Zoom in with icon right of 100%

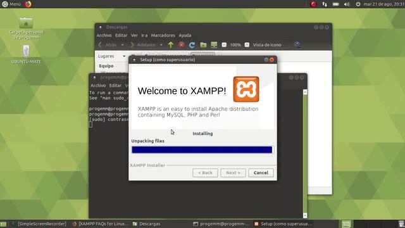247,45
